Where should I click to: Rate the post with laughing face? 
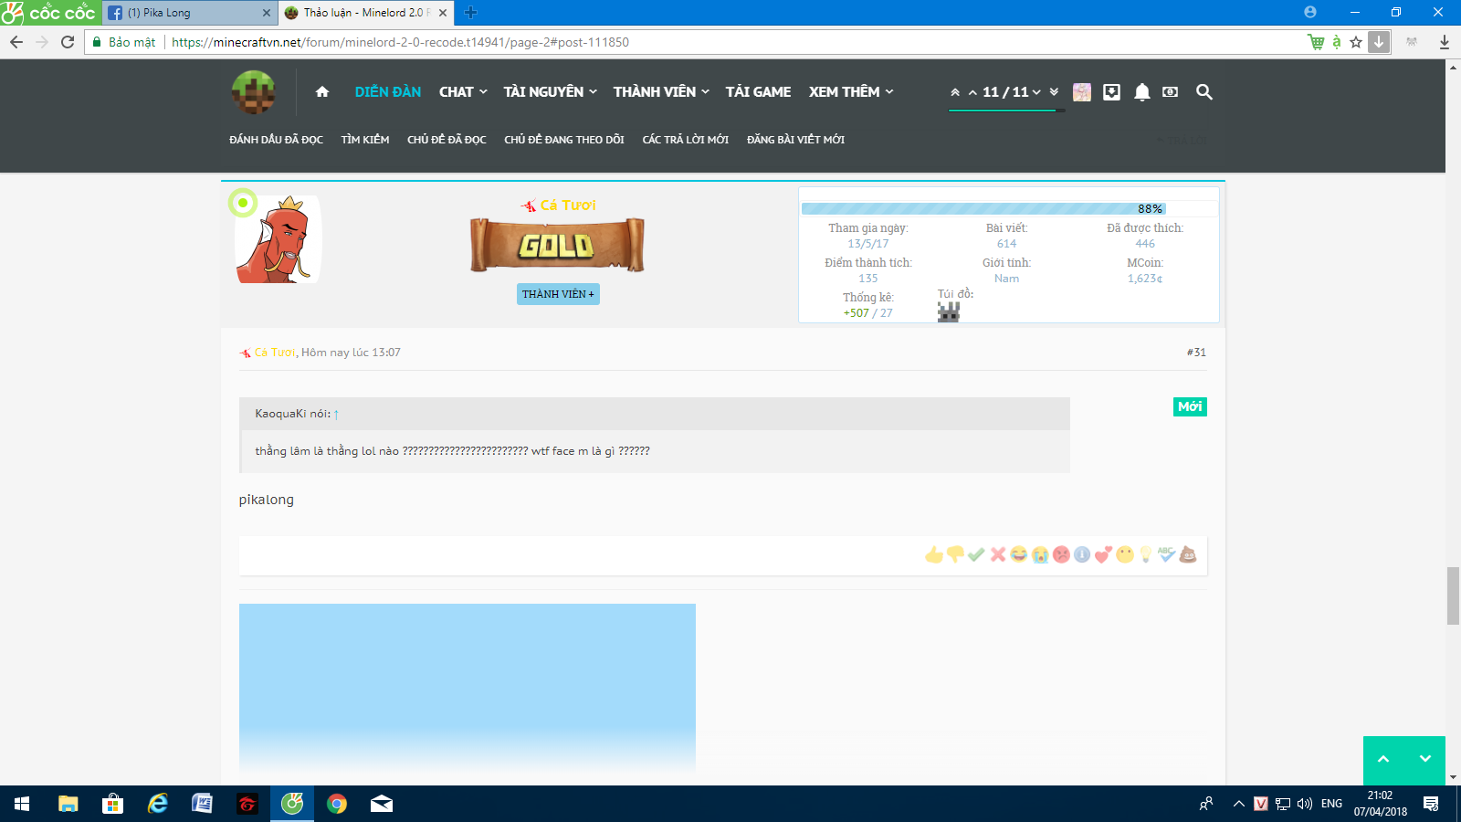point(1018,554)
